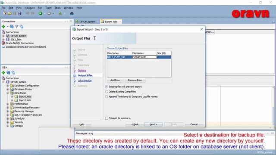
Task: Click green plus icon in DBA panel
Action: click(3, 73)
